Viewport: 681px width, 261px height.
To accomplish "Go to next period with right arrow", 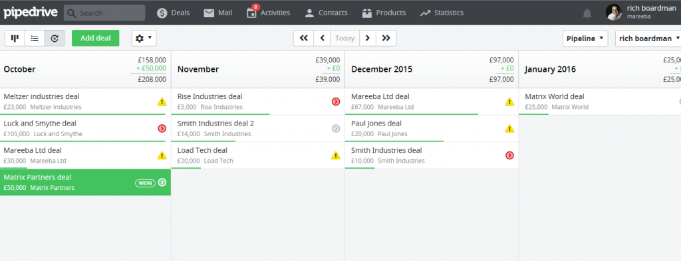I will click(367, 38).
